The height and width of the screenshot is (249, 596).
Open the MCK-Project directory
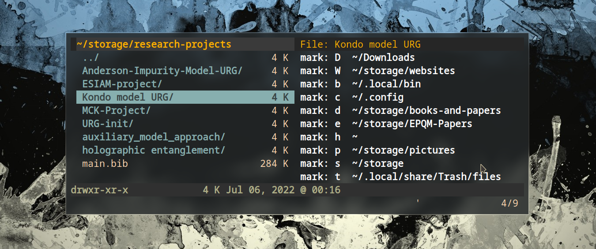tap(116, 110)
